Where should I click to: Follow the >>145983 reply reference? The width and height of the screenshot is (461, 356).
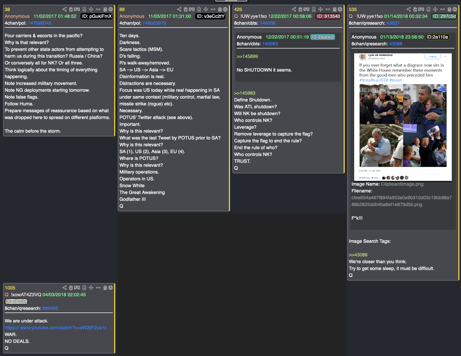point(245,93)
